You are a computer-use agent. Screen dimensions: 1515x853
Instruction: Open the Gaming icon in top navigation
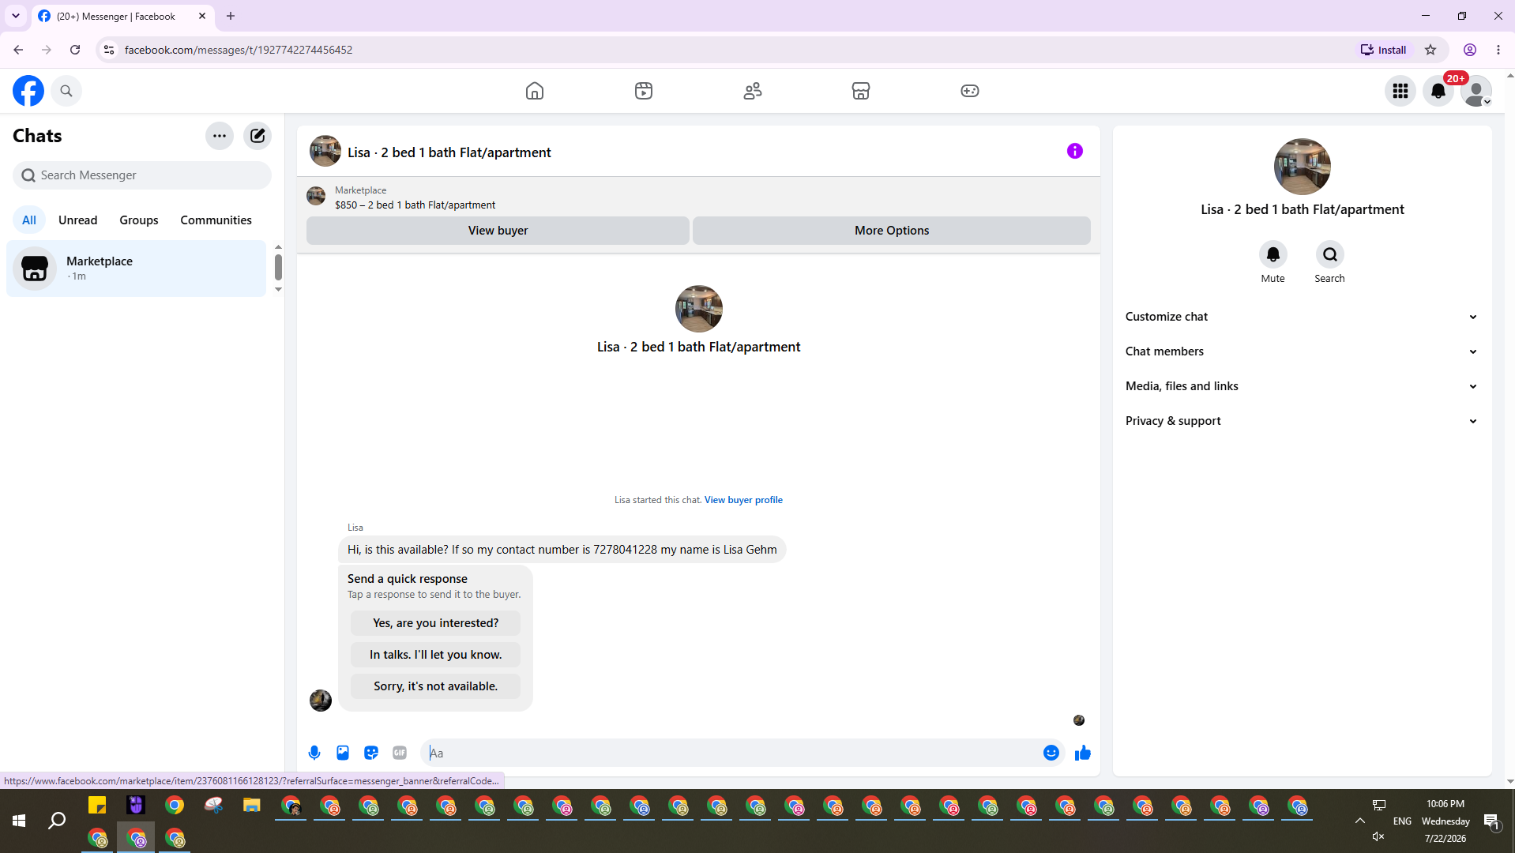click(970, 91)
